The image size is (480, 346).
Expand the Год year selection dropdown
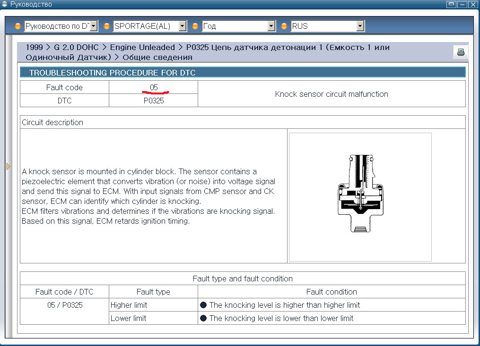pyautogui.click(x=271, y=26)
